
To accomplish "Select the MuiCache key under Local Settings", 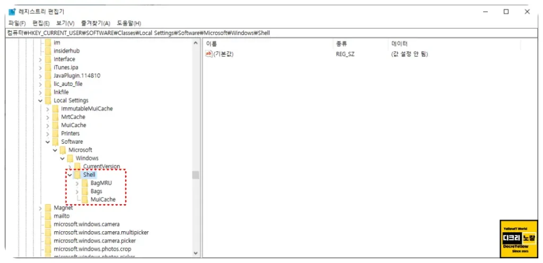I will (x=73, y=125).
